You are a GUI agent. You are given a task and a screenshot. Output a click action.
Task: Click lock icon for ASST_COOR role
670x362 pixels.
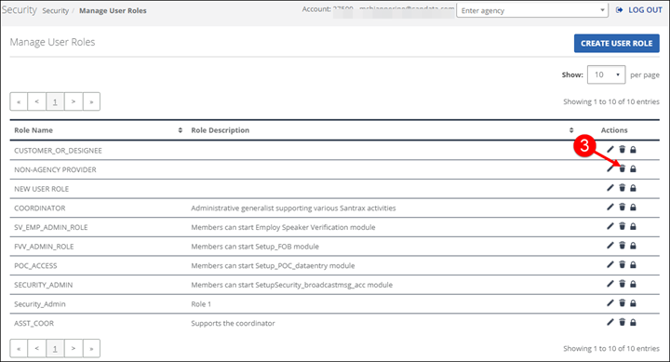point(634,322)
